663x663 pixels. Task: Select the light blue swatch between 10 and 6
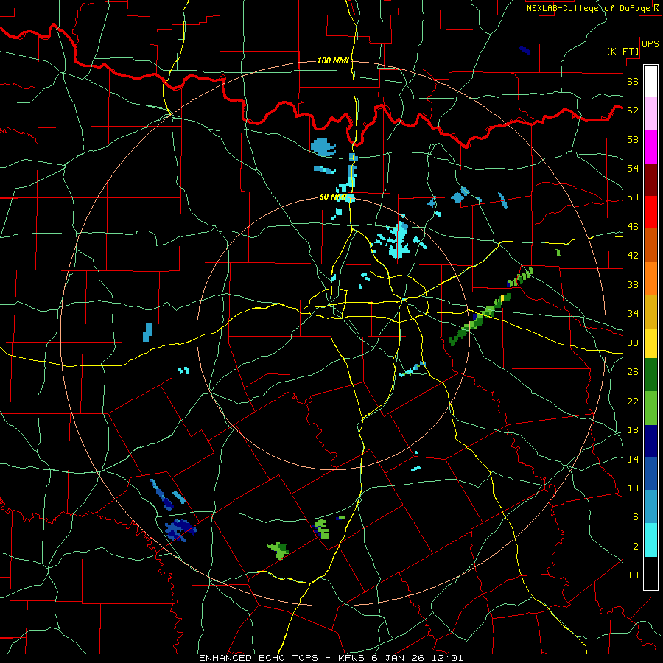click(650, 506)
